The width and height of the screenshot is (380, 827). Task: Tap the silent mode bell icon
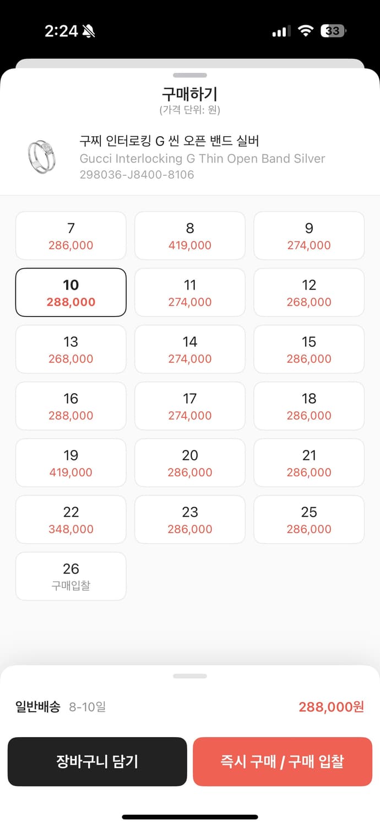point(89,31)
